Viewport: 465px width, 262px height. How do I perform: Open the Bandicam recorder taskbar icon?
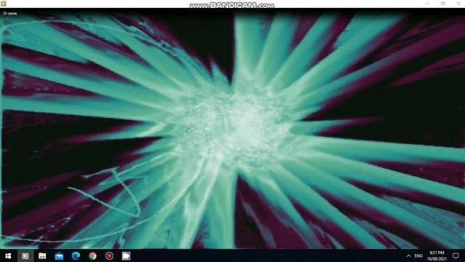tap(110, 255)
